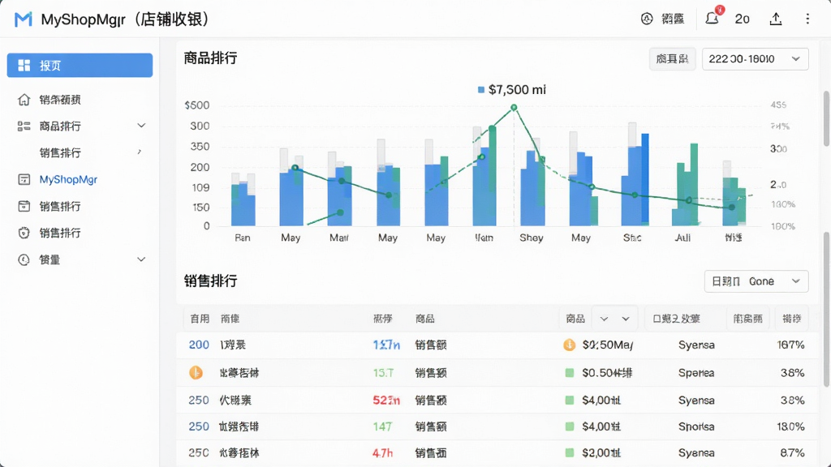Click the right chevron in the table header

pos(626,319)
